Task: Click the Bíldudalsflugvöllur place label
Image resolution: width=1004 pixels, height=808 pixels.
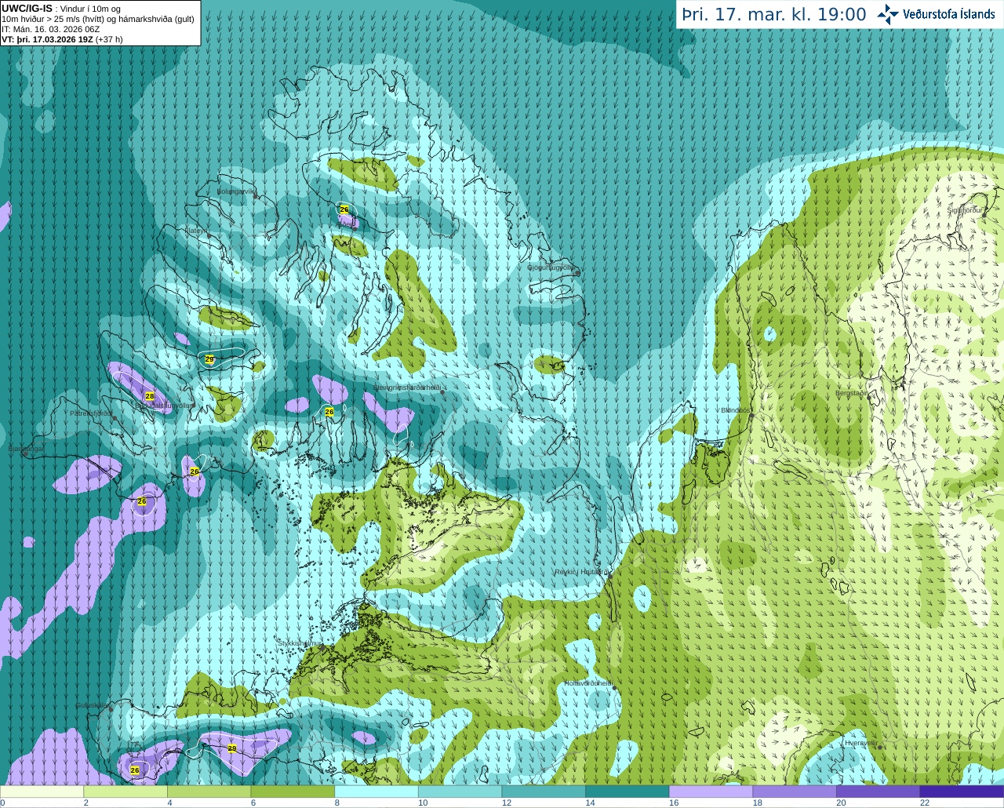Action: click(164, 406)
